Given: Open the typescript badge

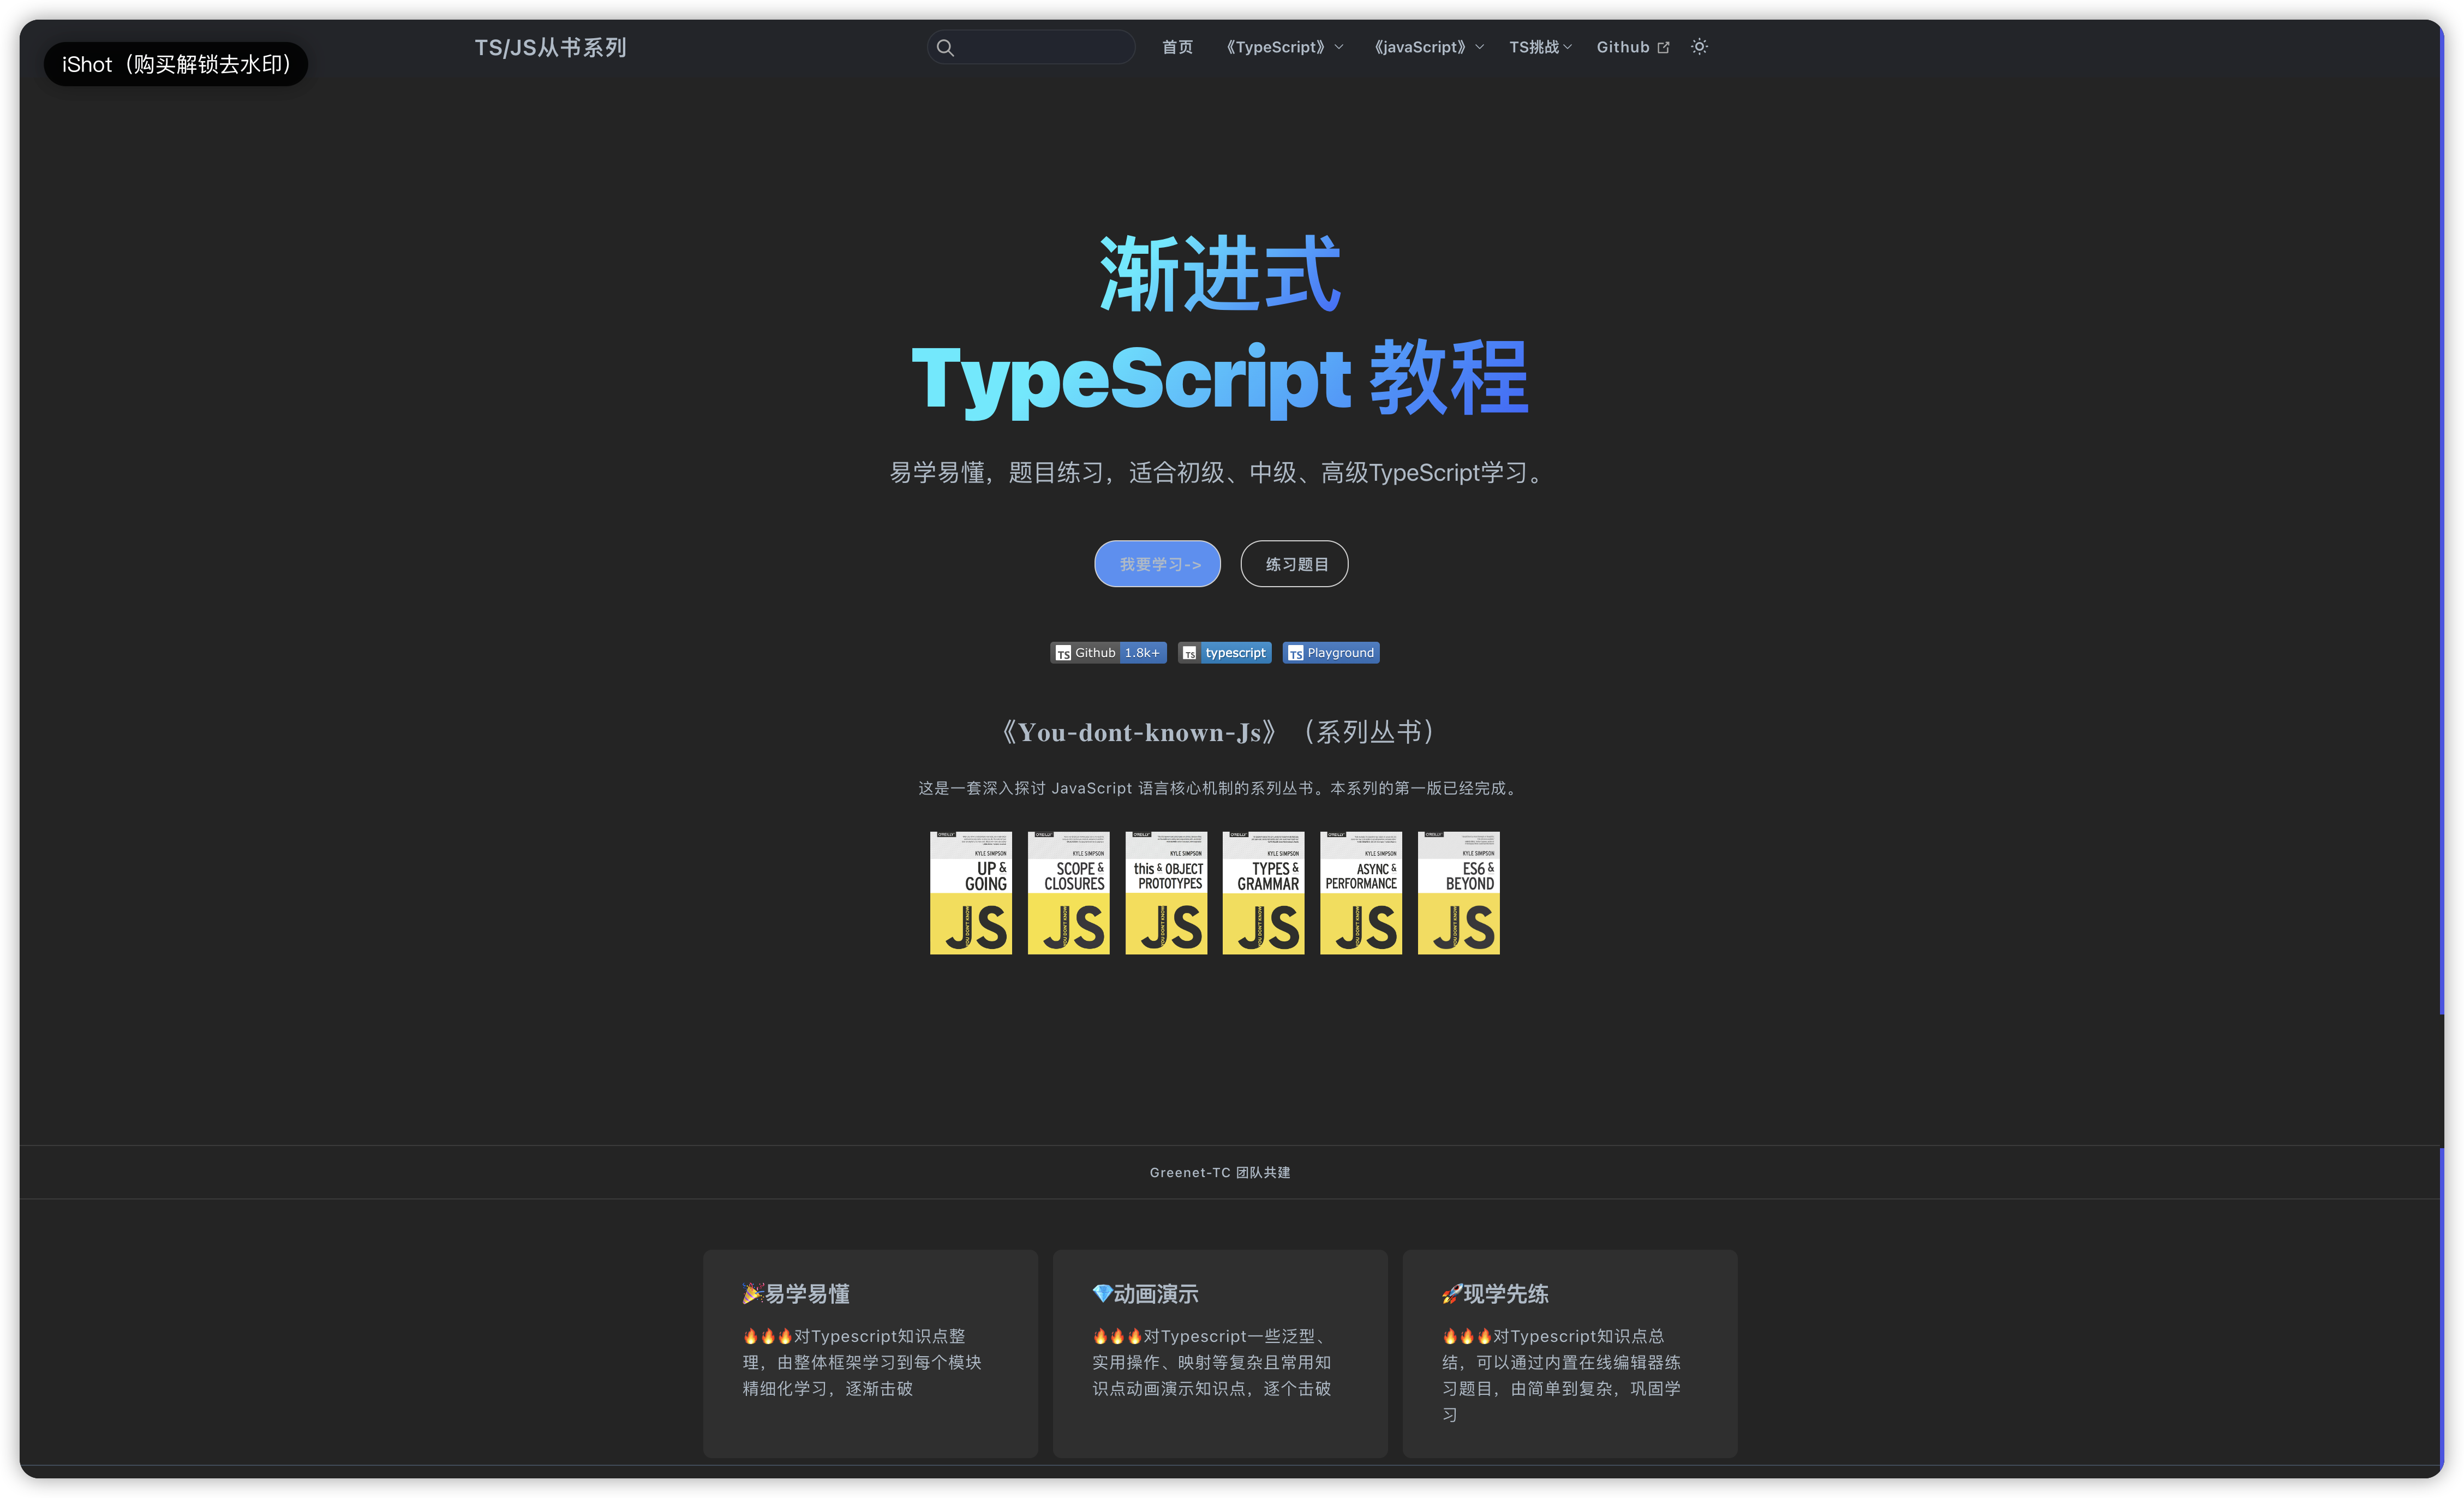Looking at the screenshot, I should point(1224,653).
